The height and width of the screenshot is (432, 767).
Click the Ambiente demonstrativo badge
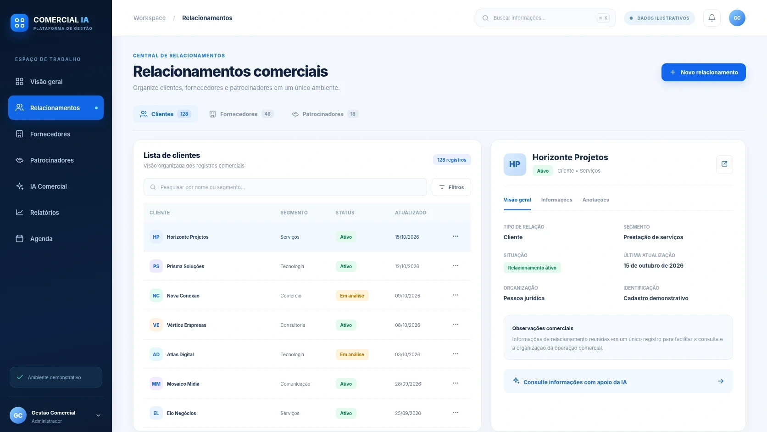click(x=56, y=377)
